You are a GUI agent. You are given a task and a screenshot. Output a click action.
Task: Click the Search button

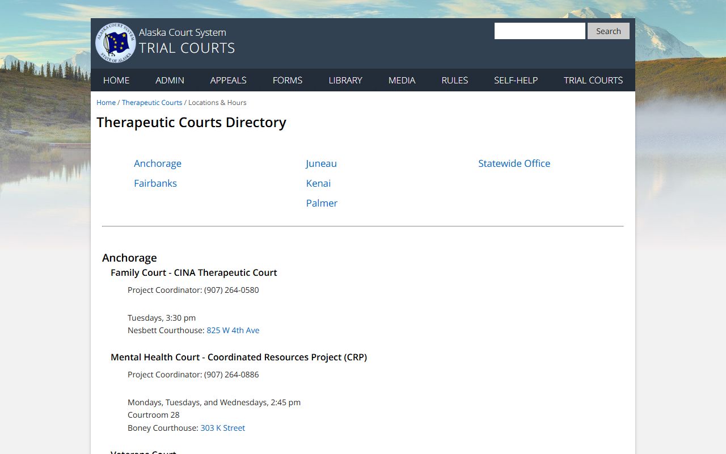pos(609,31)
